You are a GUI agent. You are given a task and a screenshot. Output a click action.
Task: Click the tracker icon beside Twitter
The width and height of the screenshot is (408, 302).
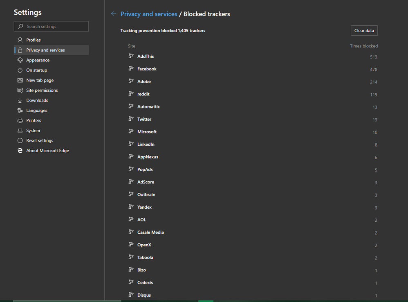click(131, 119)
